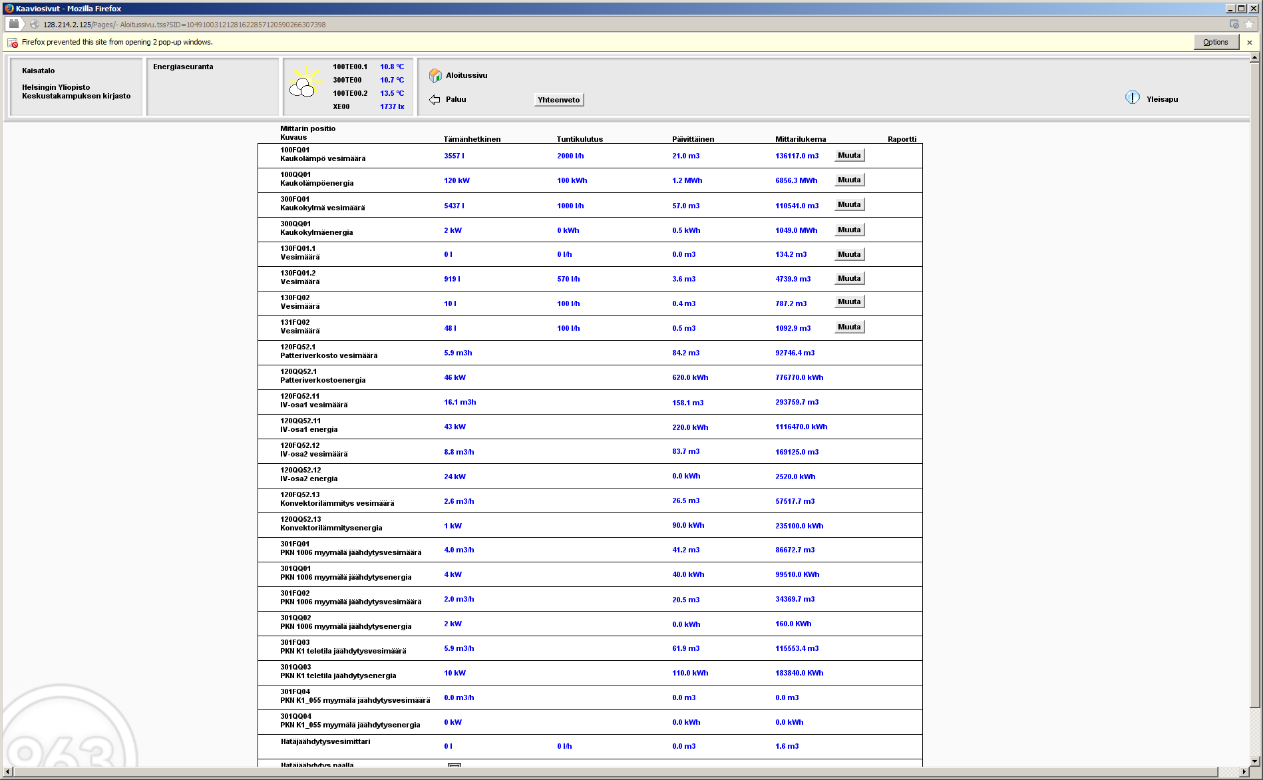Click 1116470.0 kWh IV-osa1 energia reading
1263x780 pixels.
pos(801,427)
